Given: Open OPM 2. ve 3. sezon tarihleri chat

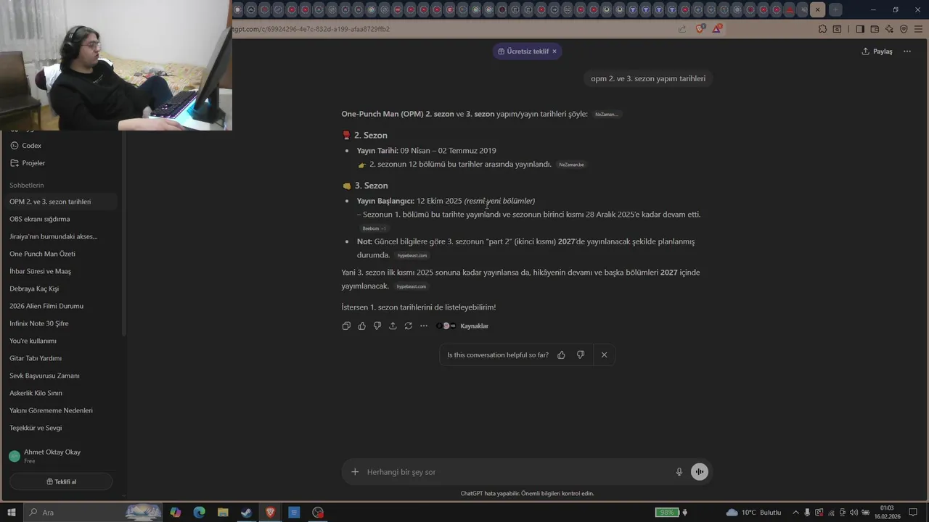Looking at the screenshot, I should tap(61, 202).
